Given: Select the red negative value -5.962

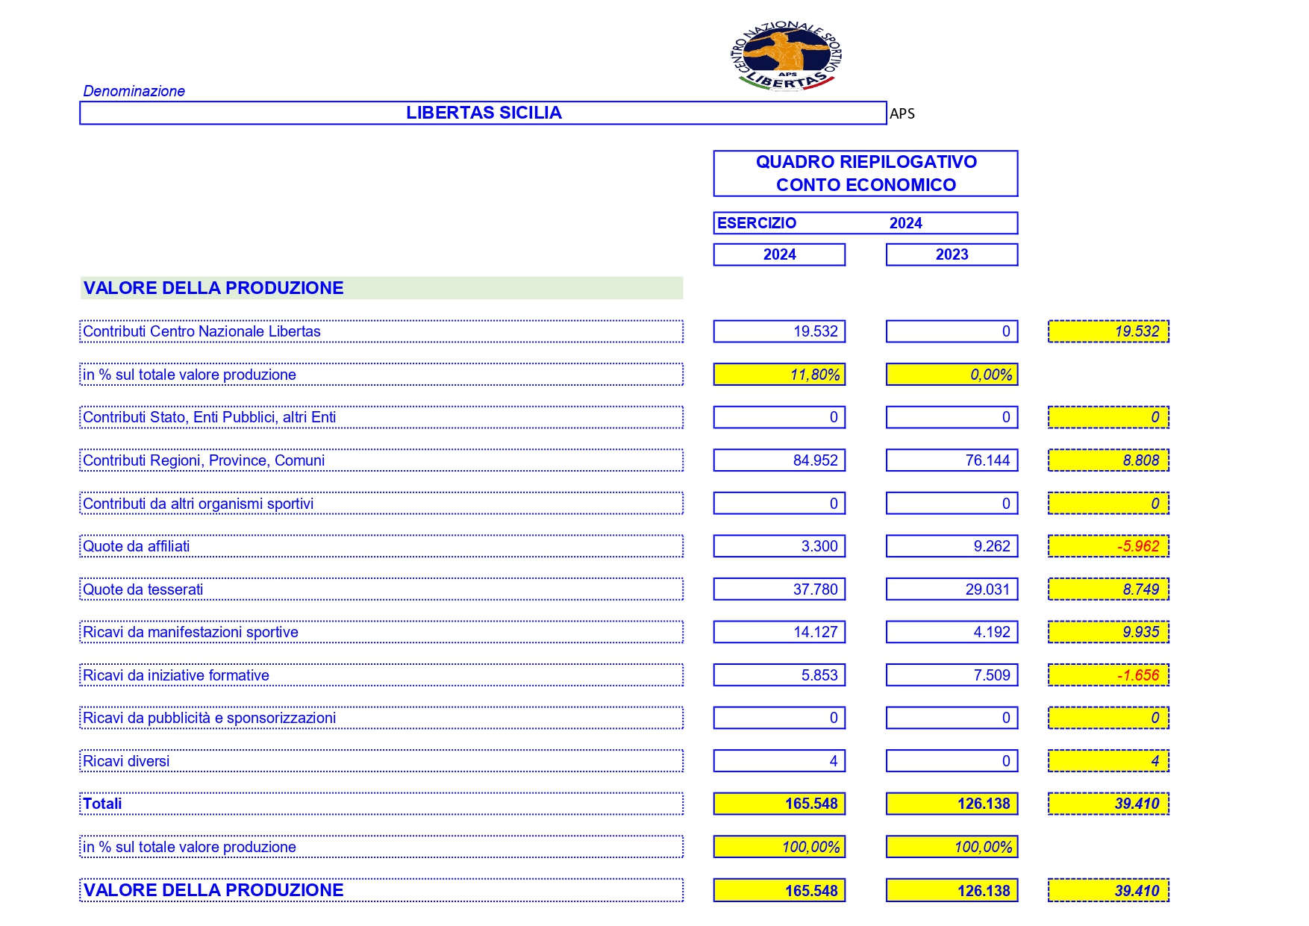Looking at the screenshot, I should (x=1108, y=546).
